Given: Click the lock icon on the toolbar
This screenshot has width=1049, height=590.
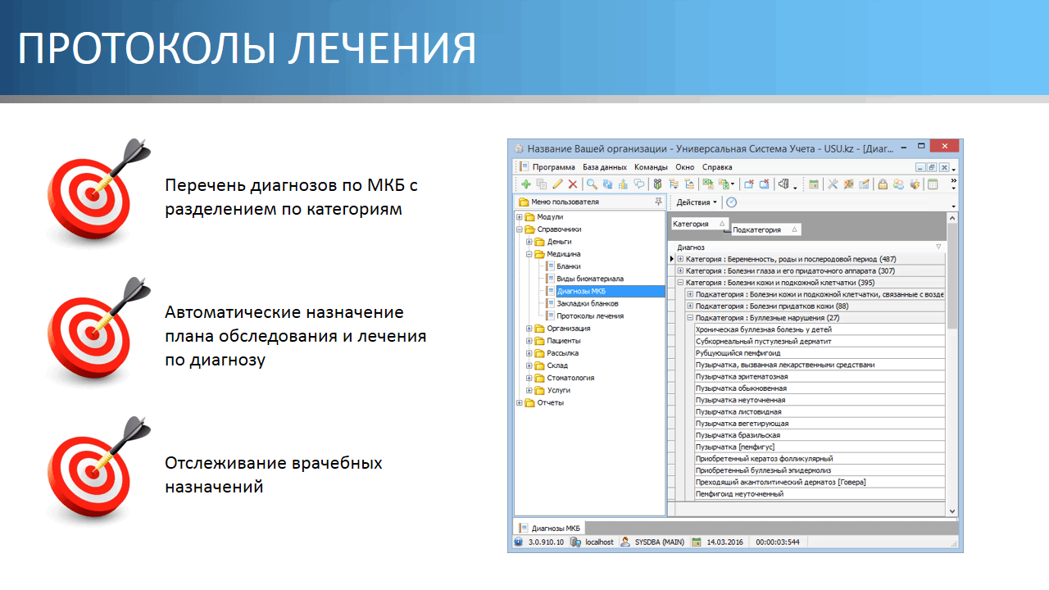Looking at the screenshot, I should point(881,184).
